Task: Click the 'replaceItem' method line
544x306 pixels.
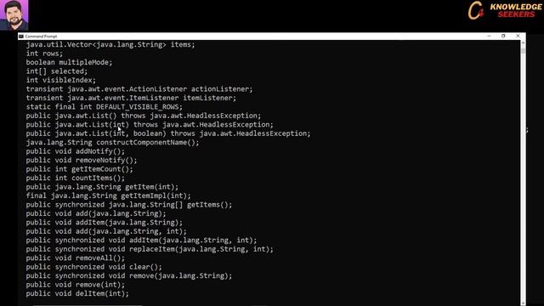Action: pyautogui.click(x=150, y=249)
